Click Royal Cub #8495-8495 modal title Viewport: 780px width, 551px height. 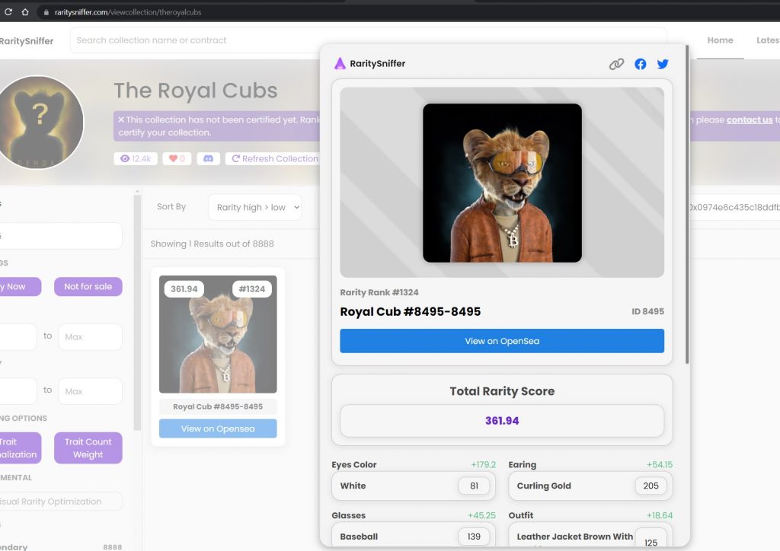(x=411, y=311)
